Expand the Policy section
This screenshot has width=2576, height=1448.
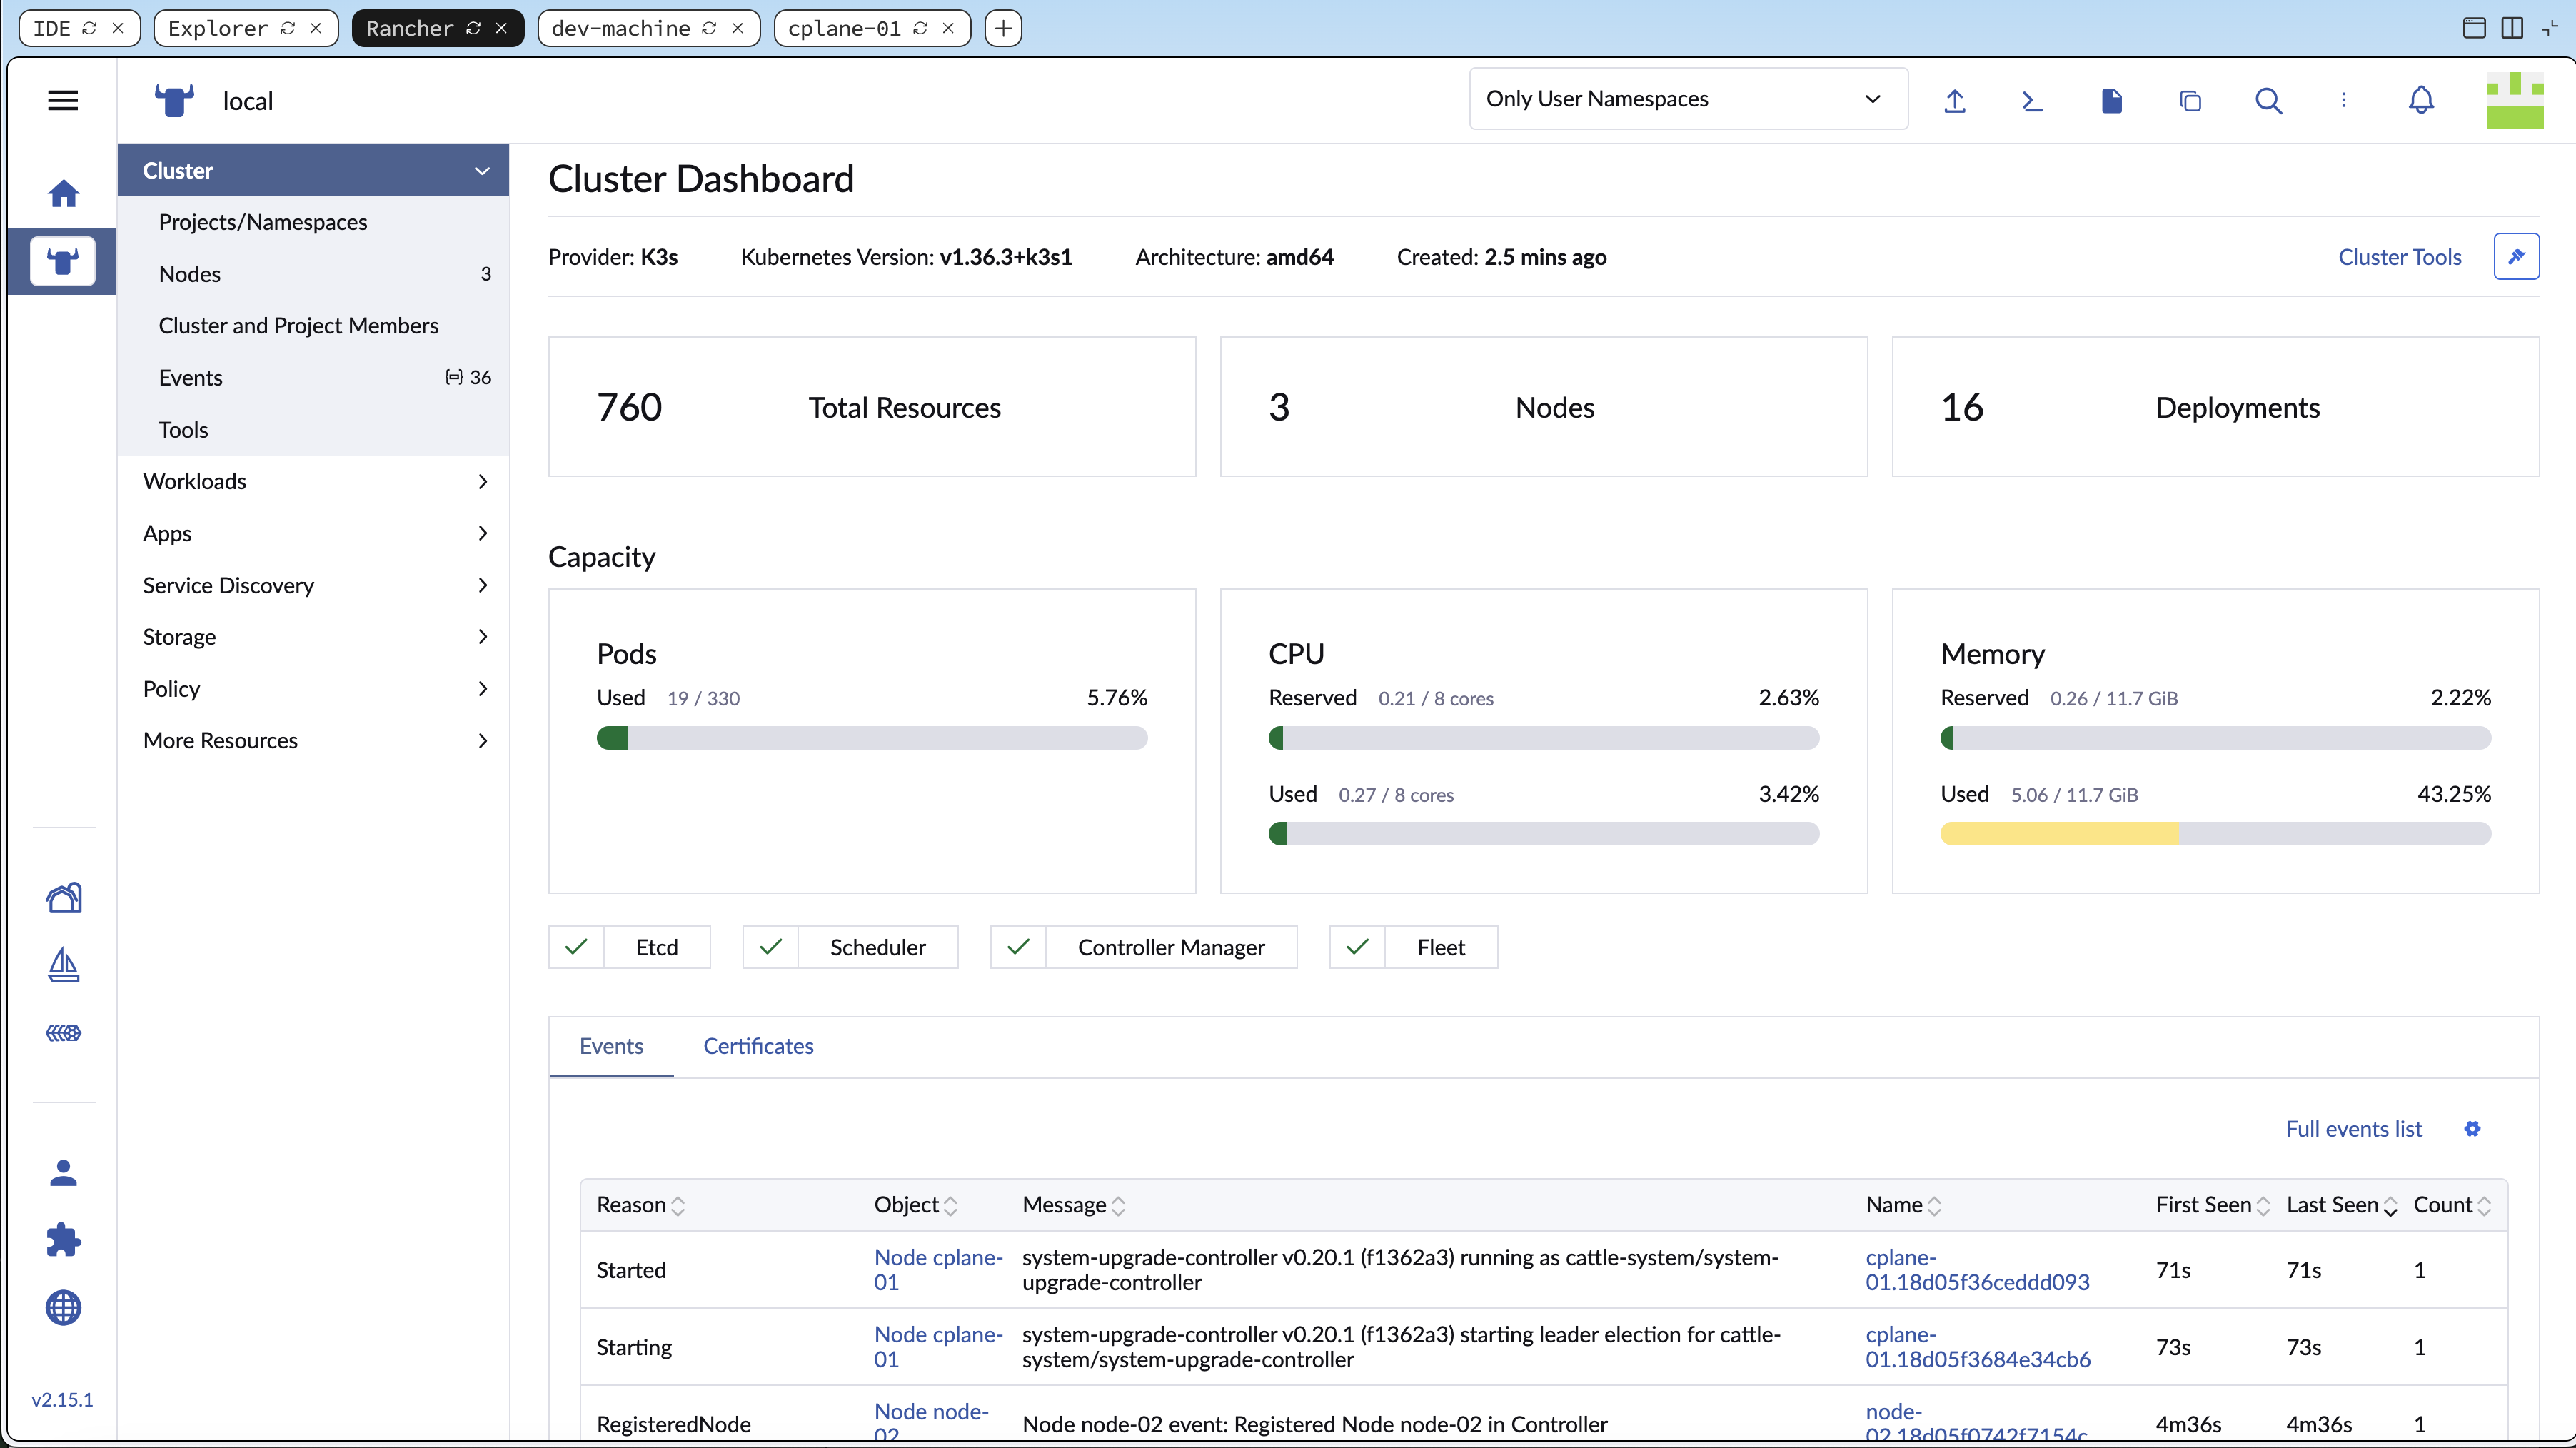(x=313, y=689)
